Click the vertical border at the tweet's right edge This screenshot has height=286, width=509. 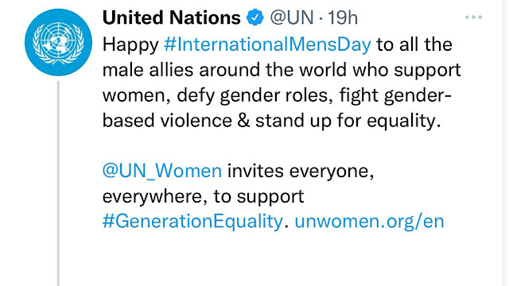point(504,143)
